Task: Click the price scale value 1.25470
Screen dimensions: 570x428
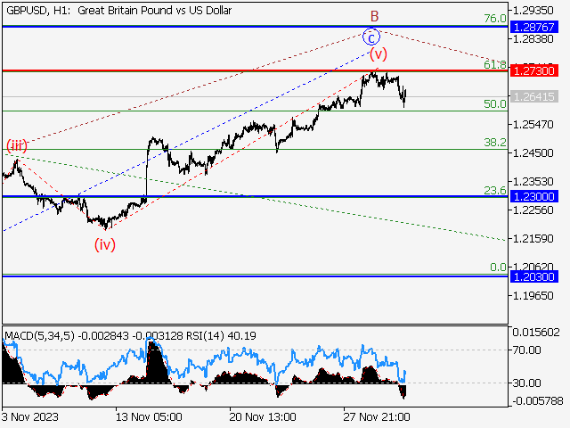Action: click(x=533, y=125)
